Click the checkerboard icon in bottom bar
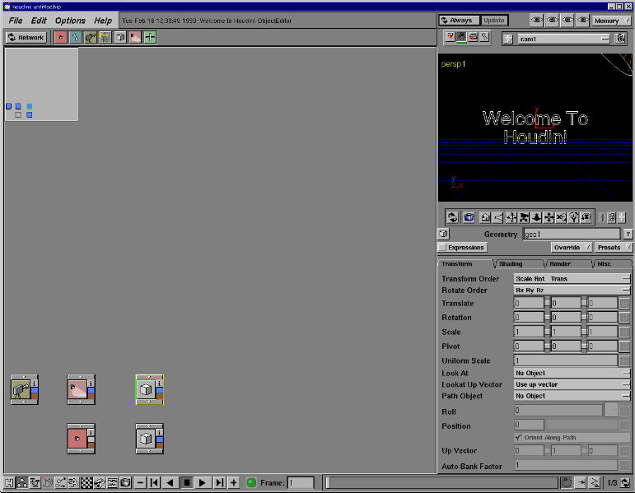Screen dimensions: 635x493 [x=86, y=482]
